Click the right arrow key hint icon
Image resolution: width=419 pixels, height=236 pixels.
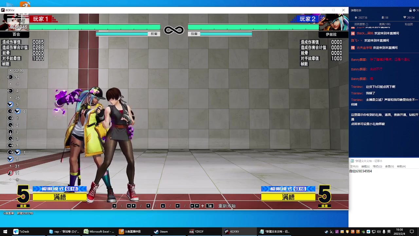[x=177, y=206]
